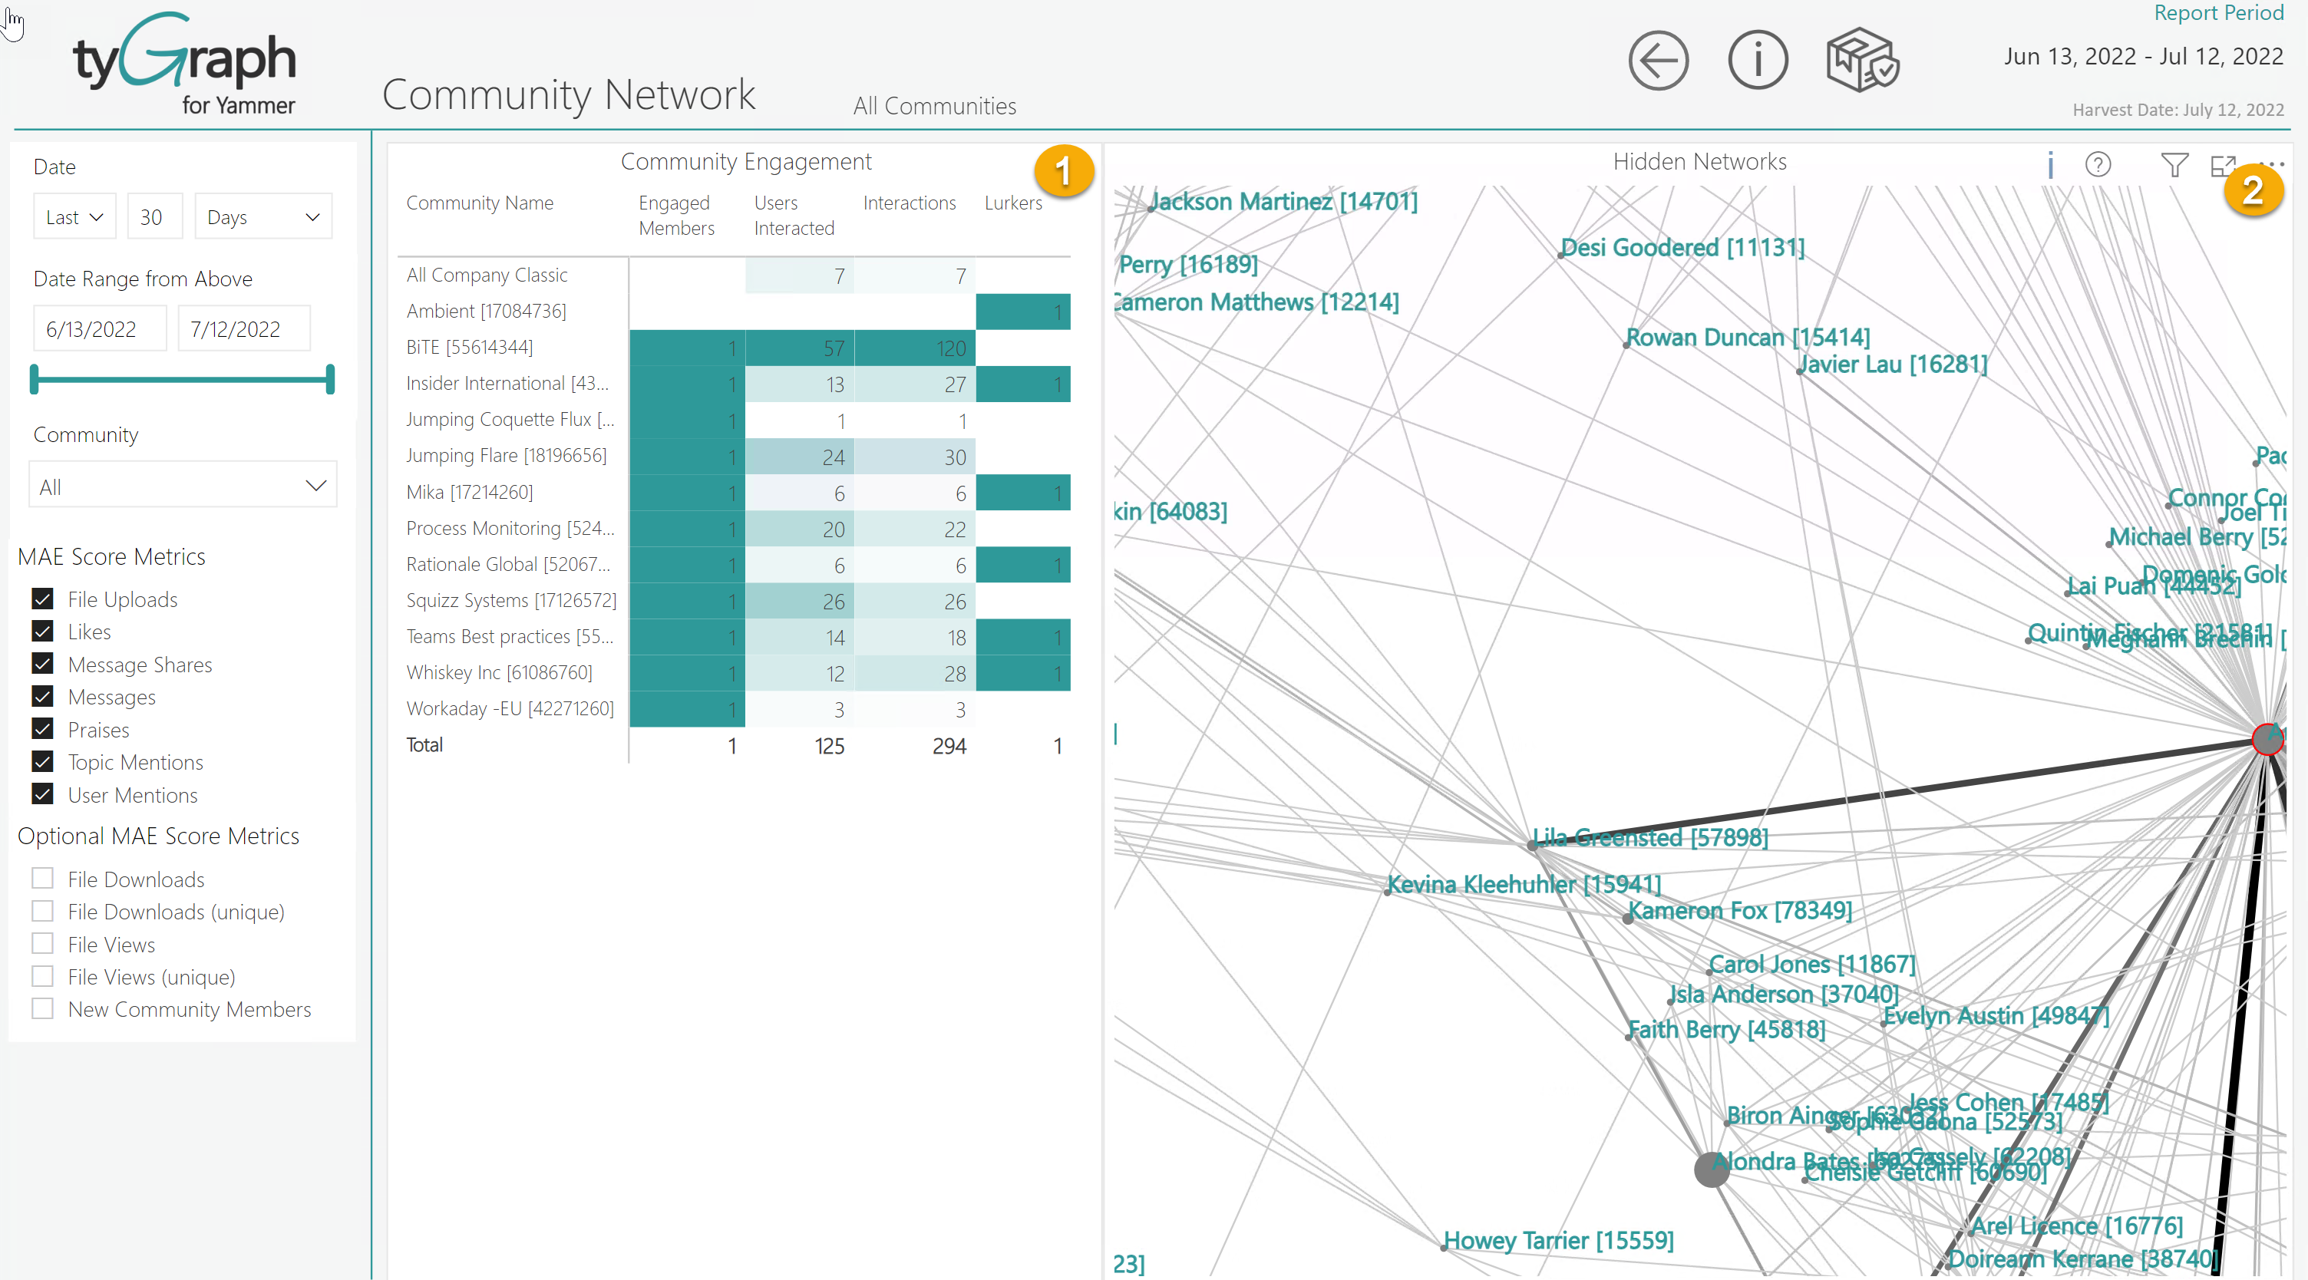Click the data package harvest icon
2308x1280 pixels.
1863,59
